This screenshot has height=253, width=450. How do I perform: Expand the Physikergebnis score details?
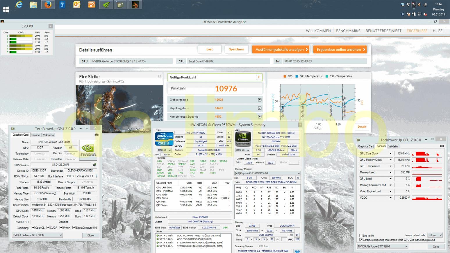260,108
